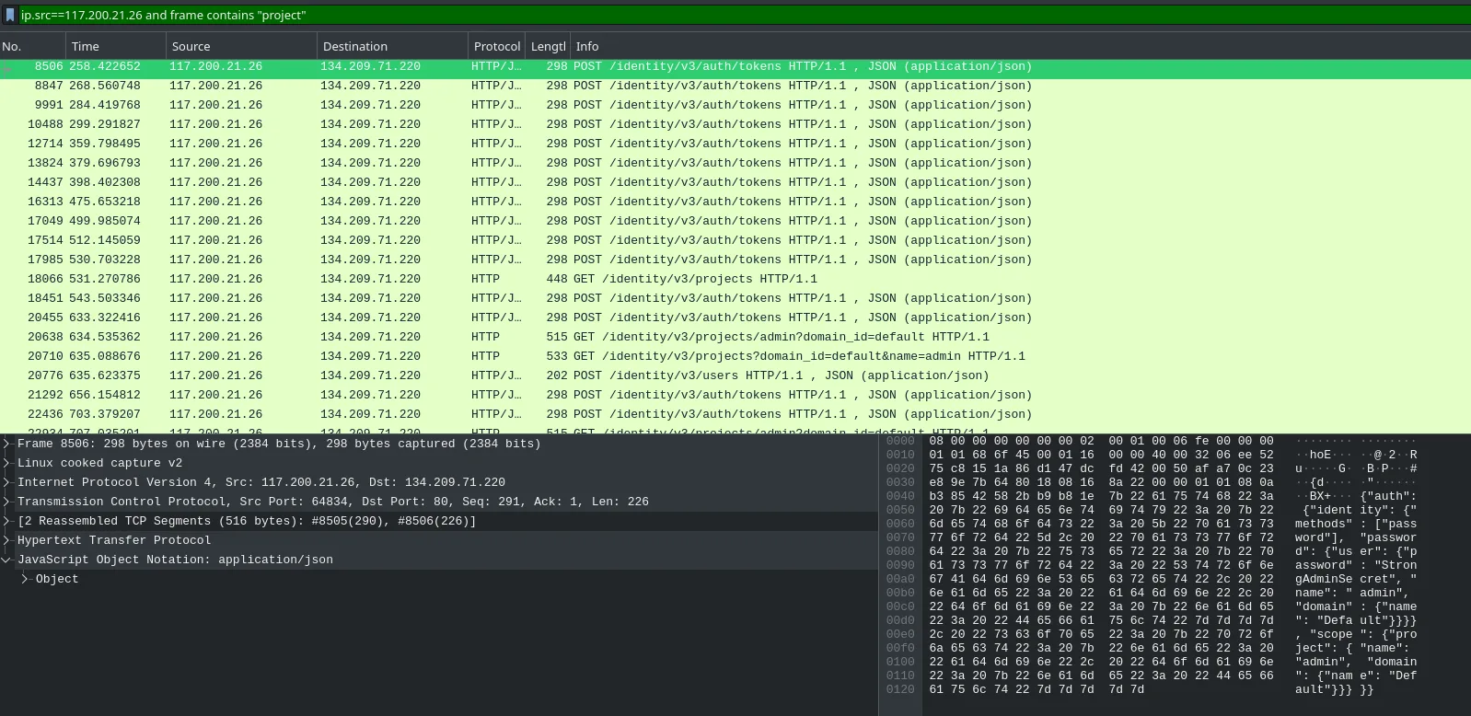Click the Info column header

1021,46
